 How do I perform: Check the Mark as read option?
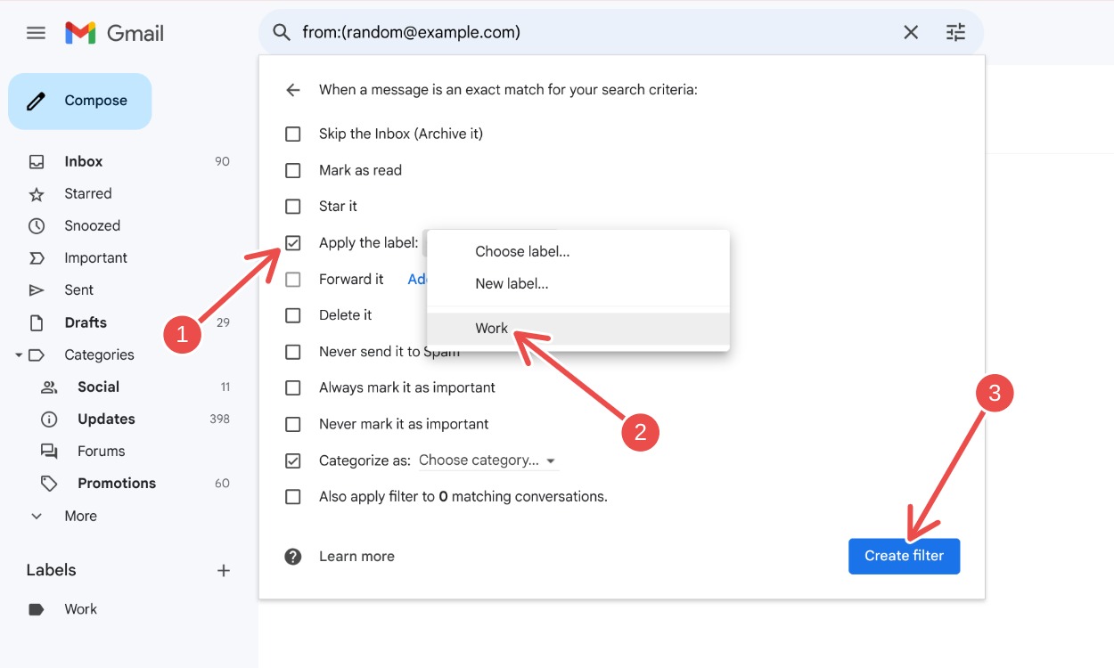[293, 169]
